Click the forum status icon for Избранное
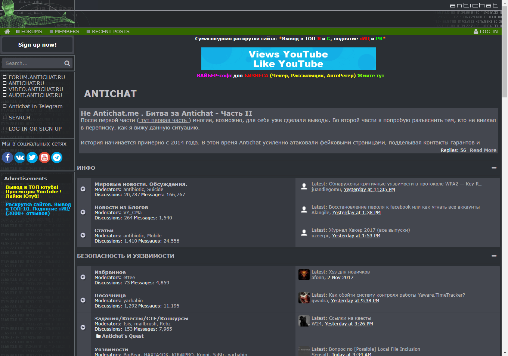The width and height of the screenshot is (508, 356). tap(83, 277)
